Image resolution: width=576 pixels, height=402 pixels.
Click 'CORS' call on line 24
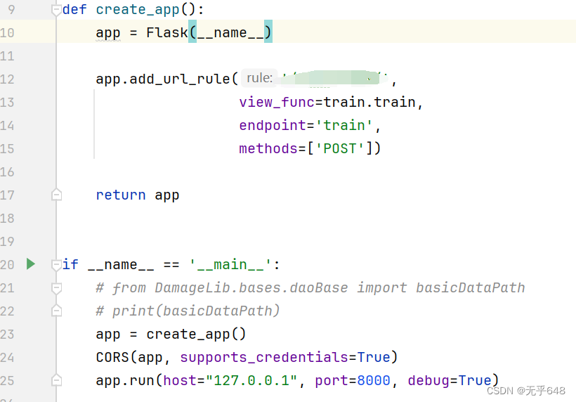[x=112, y=357]
